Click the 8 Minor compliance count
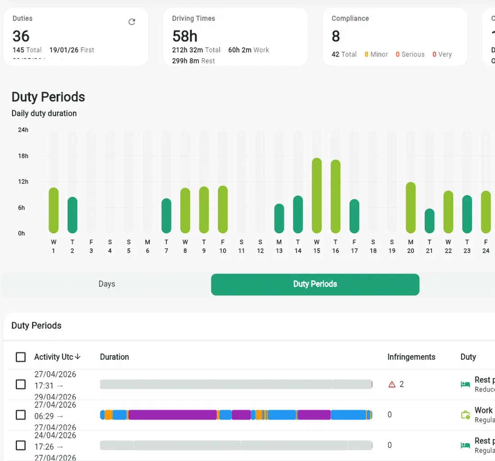Image resolution: width=495 pixels, height=461 pixels. click(x=376, y=54)
